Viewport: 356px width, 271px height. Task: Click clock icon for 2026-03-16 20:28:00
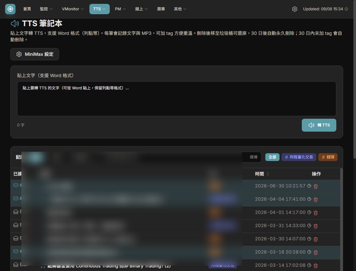pos(309,252)
